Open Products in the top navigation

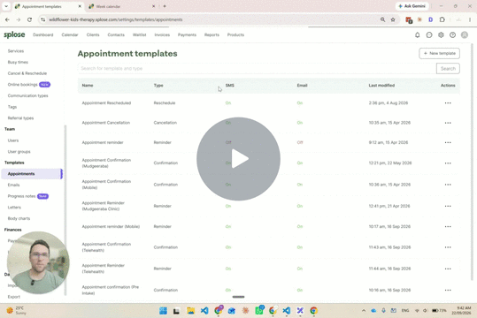click(x=235, y=35)
